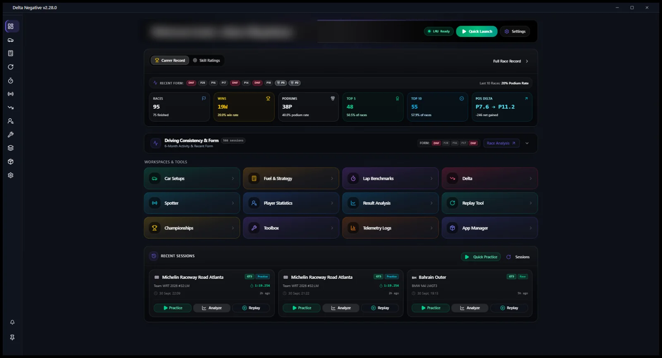Click the Top 5 stat card

(x=373, y=107)
